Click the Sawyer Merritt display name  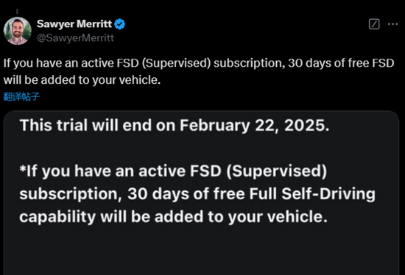click(74, 24)
